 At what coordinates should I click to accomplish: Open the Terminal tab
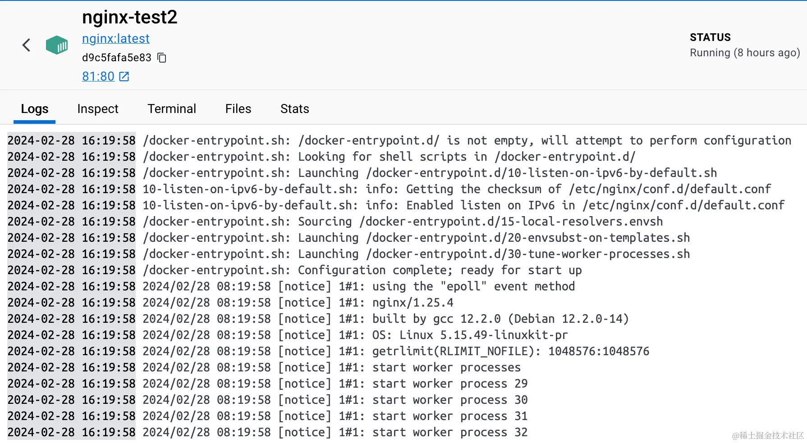tap(172, 109)
